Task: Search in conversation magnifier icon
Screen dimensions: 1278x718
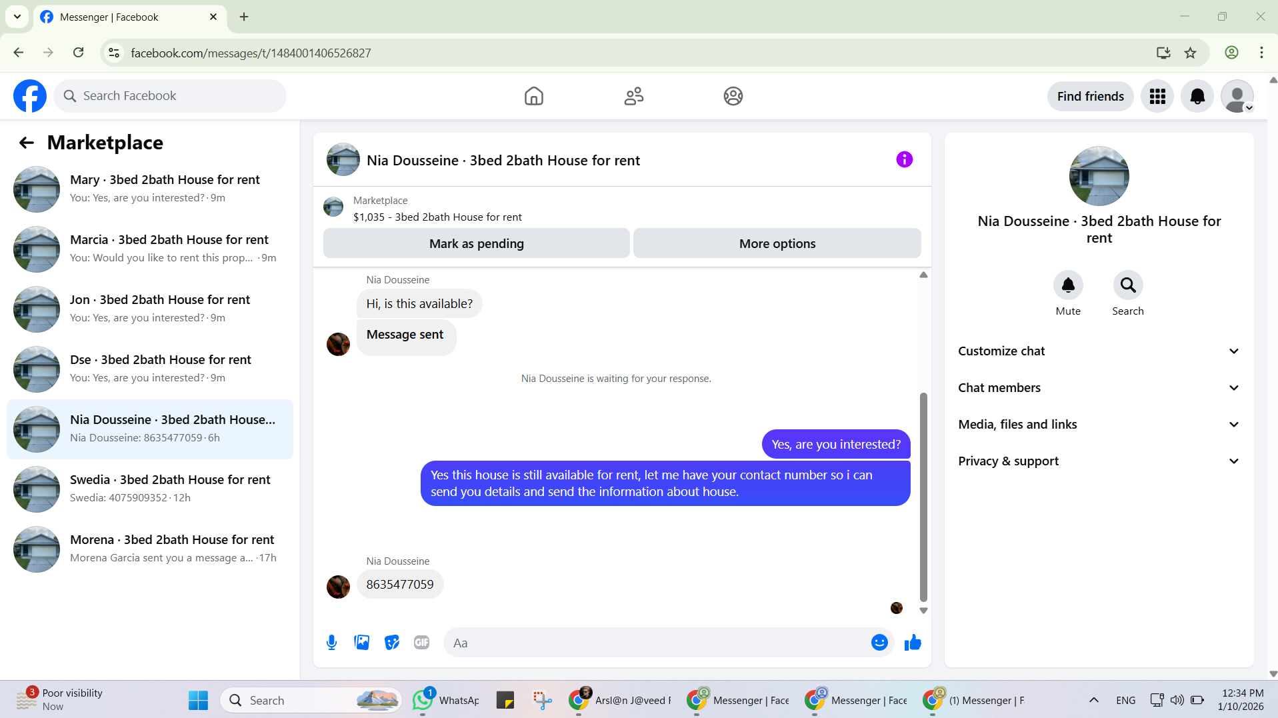Action: pos(1128,285)
